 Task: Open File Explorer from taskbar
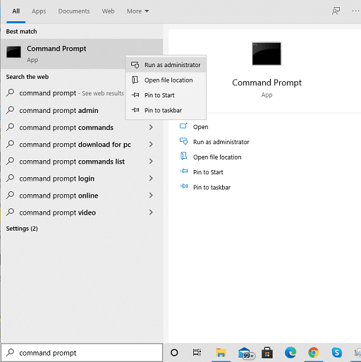tap(221, 353)
